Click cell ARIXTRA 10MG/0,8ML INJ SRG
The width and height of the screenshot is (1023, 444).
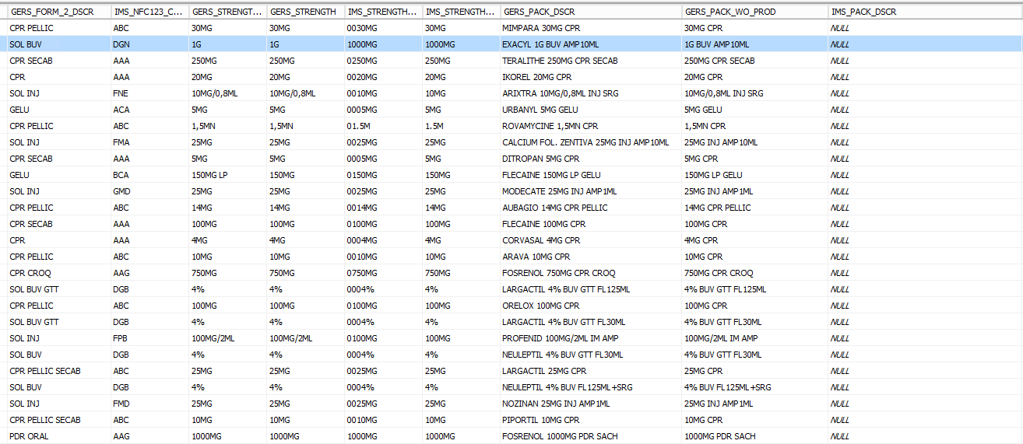[591, 93]
